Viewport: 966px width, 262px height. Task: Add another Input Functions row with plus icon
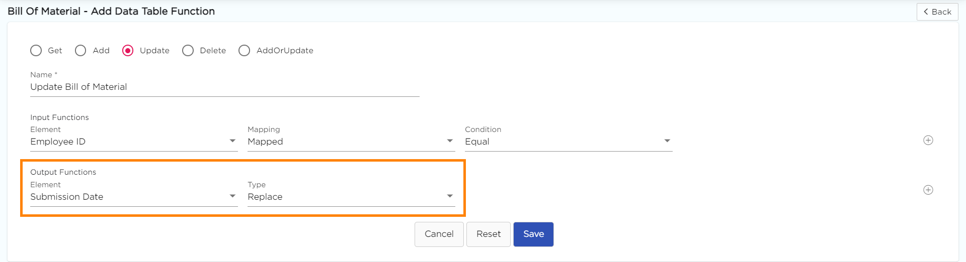coord(928,141)
